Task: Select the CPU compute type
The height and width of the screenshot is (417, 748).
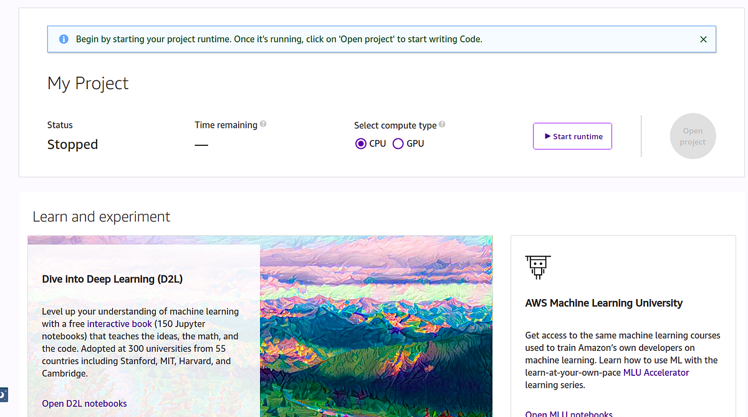Action: tap(360, 143)
